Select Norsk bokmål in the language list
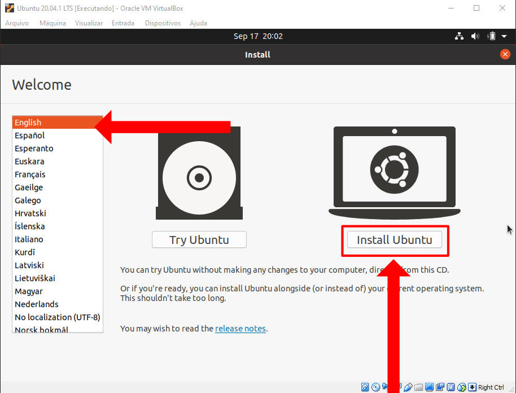The height and width of the screenshot is (393, 516). pos(58,329)
